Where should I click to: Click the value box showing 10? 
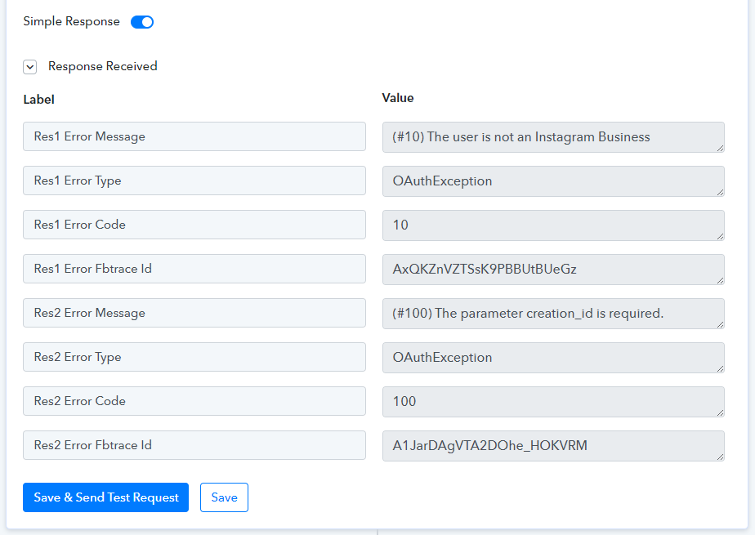pos(553,225)
